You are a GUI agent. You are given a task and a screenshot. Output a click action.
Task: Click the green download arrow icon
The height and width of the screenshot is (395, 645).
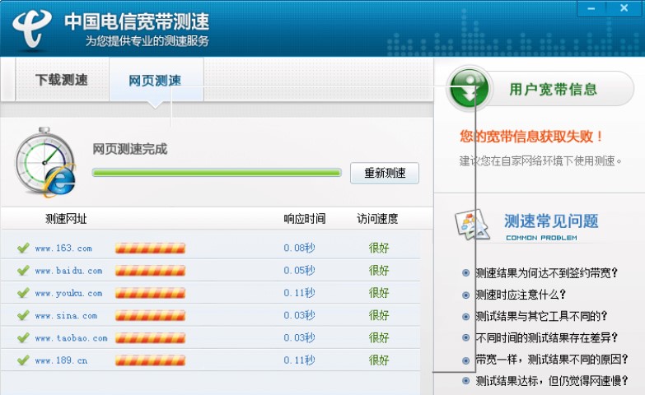coord(469,89)
